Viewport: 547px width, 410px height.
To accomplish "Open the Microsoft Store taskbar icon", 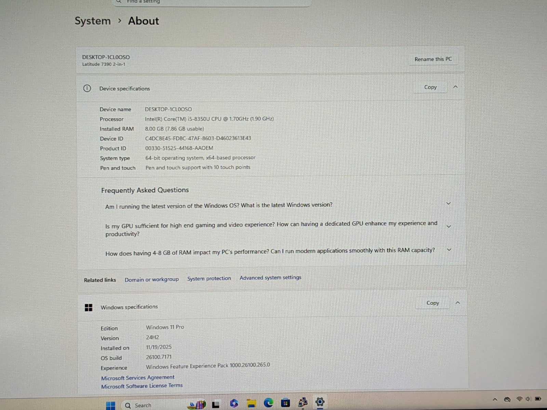I will pyautogui.click(x=285, y=404).
